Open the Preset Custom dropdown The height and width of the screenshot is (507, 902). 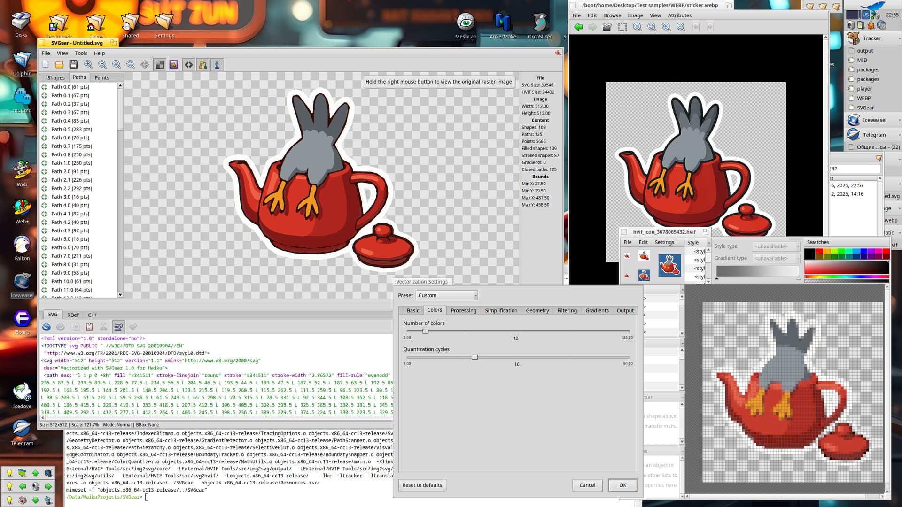[x=447, y=295]
